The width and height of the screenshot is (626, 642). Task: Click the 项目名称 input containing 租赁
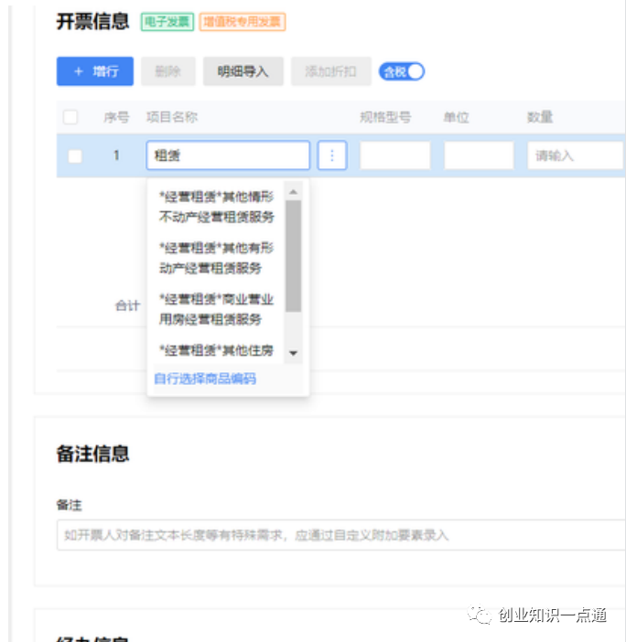228,155
